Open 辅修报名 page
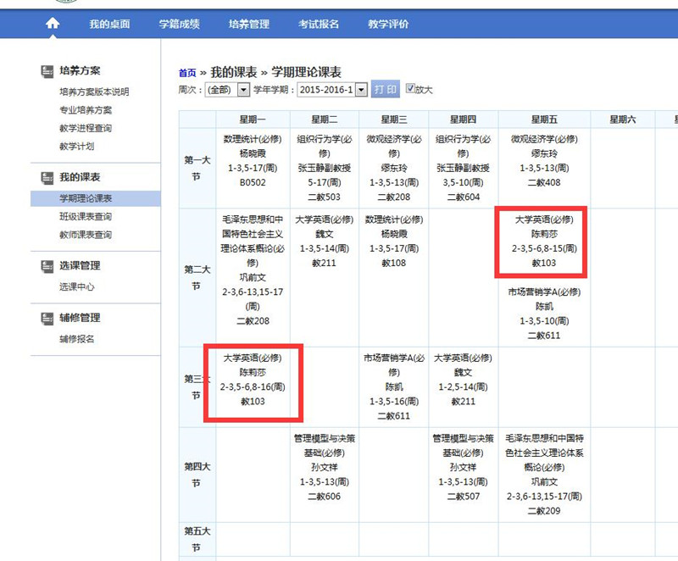 point(76,339)
